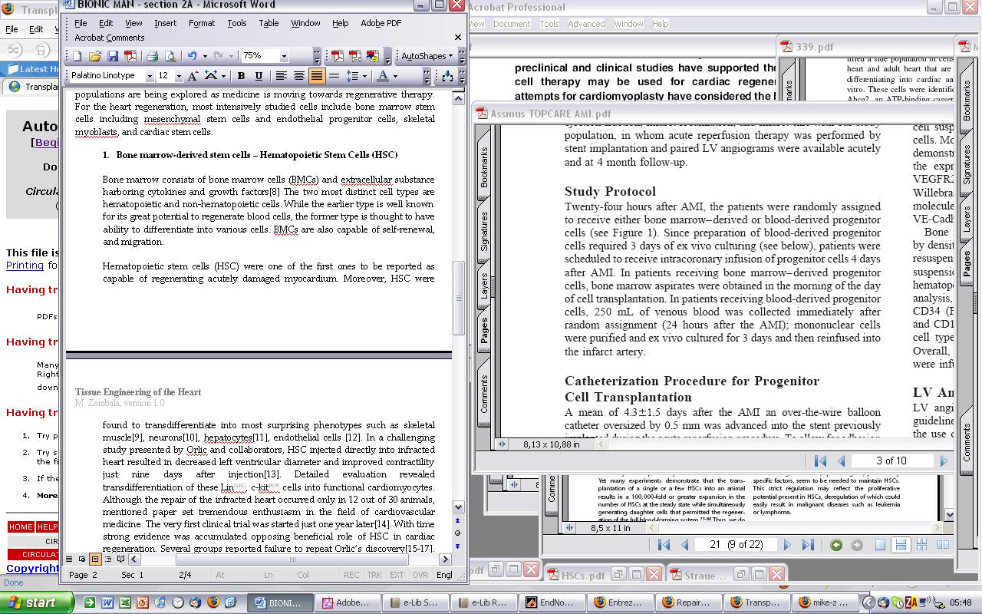
Task: Toggle OVR overtype mode in status bar
Action: (420, 575)
